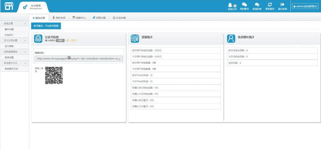Image resolution: width=321 pixels, height=150 pixels.
Task: Open 支付参数 in the sidebar
Action: coord(9,46)
